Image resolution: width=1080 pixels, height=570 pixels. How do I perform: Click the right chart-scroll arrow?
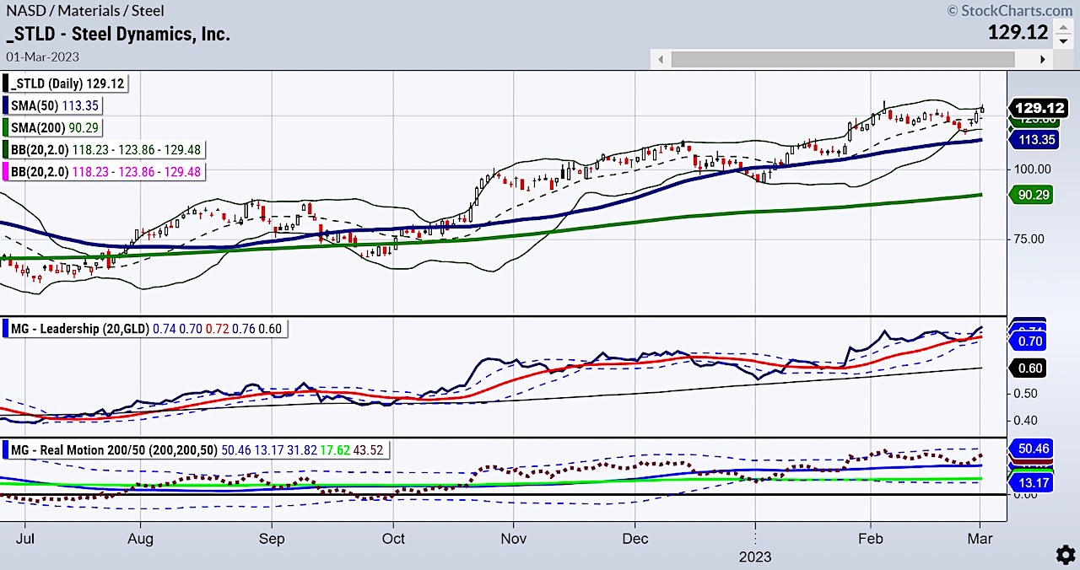coord(1044,59)
